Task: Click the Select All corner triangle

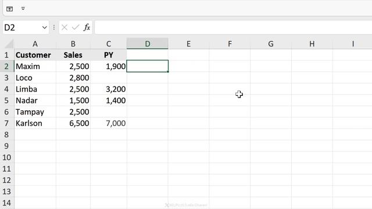Action: [9, 44]
